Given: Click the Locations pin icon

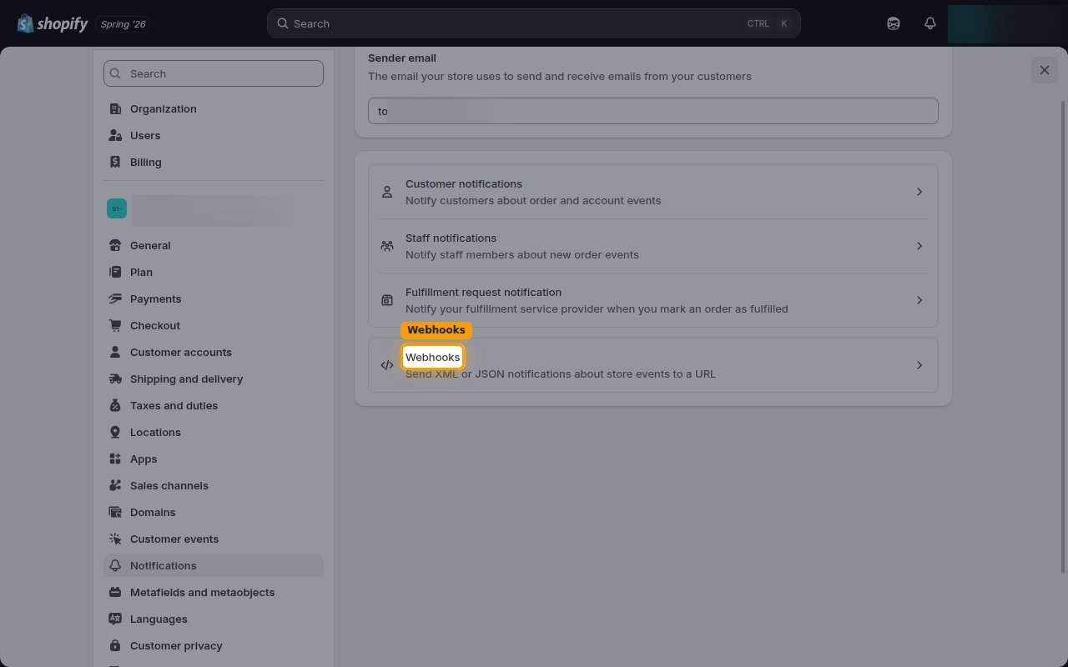Looking at the screenshot, I should point(115,432).
